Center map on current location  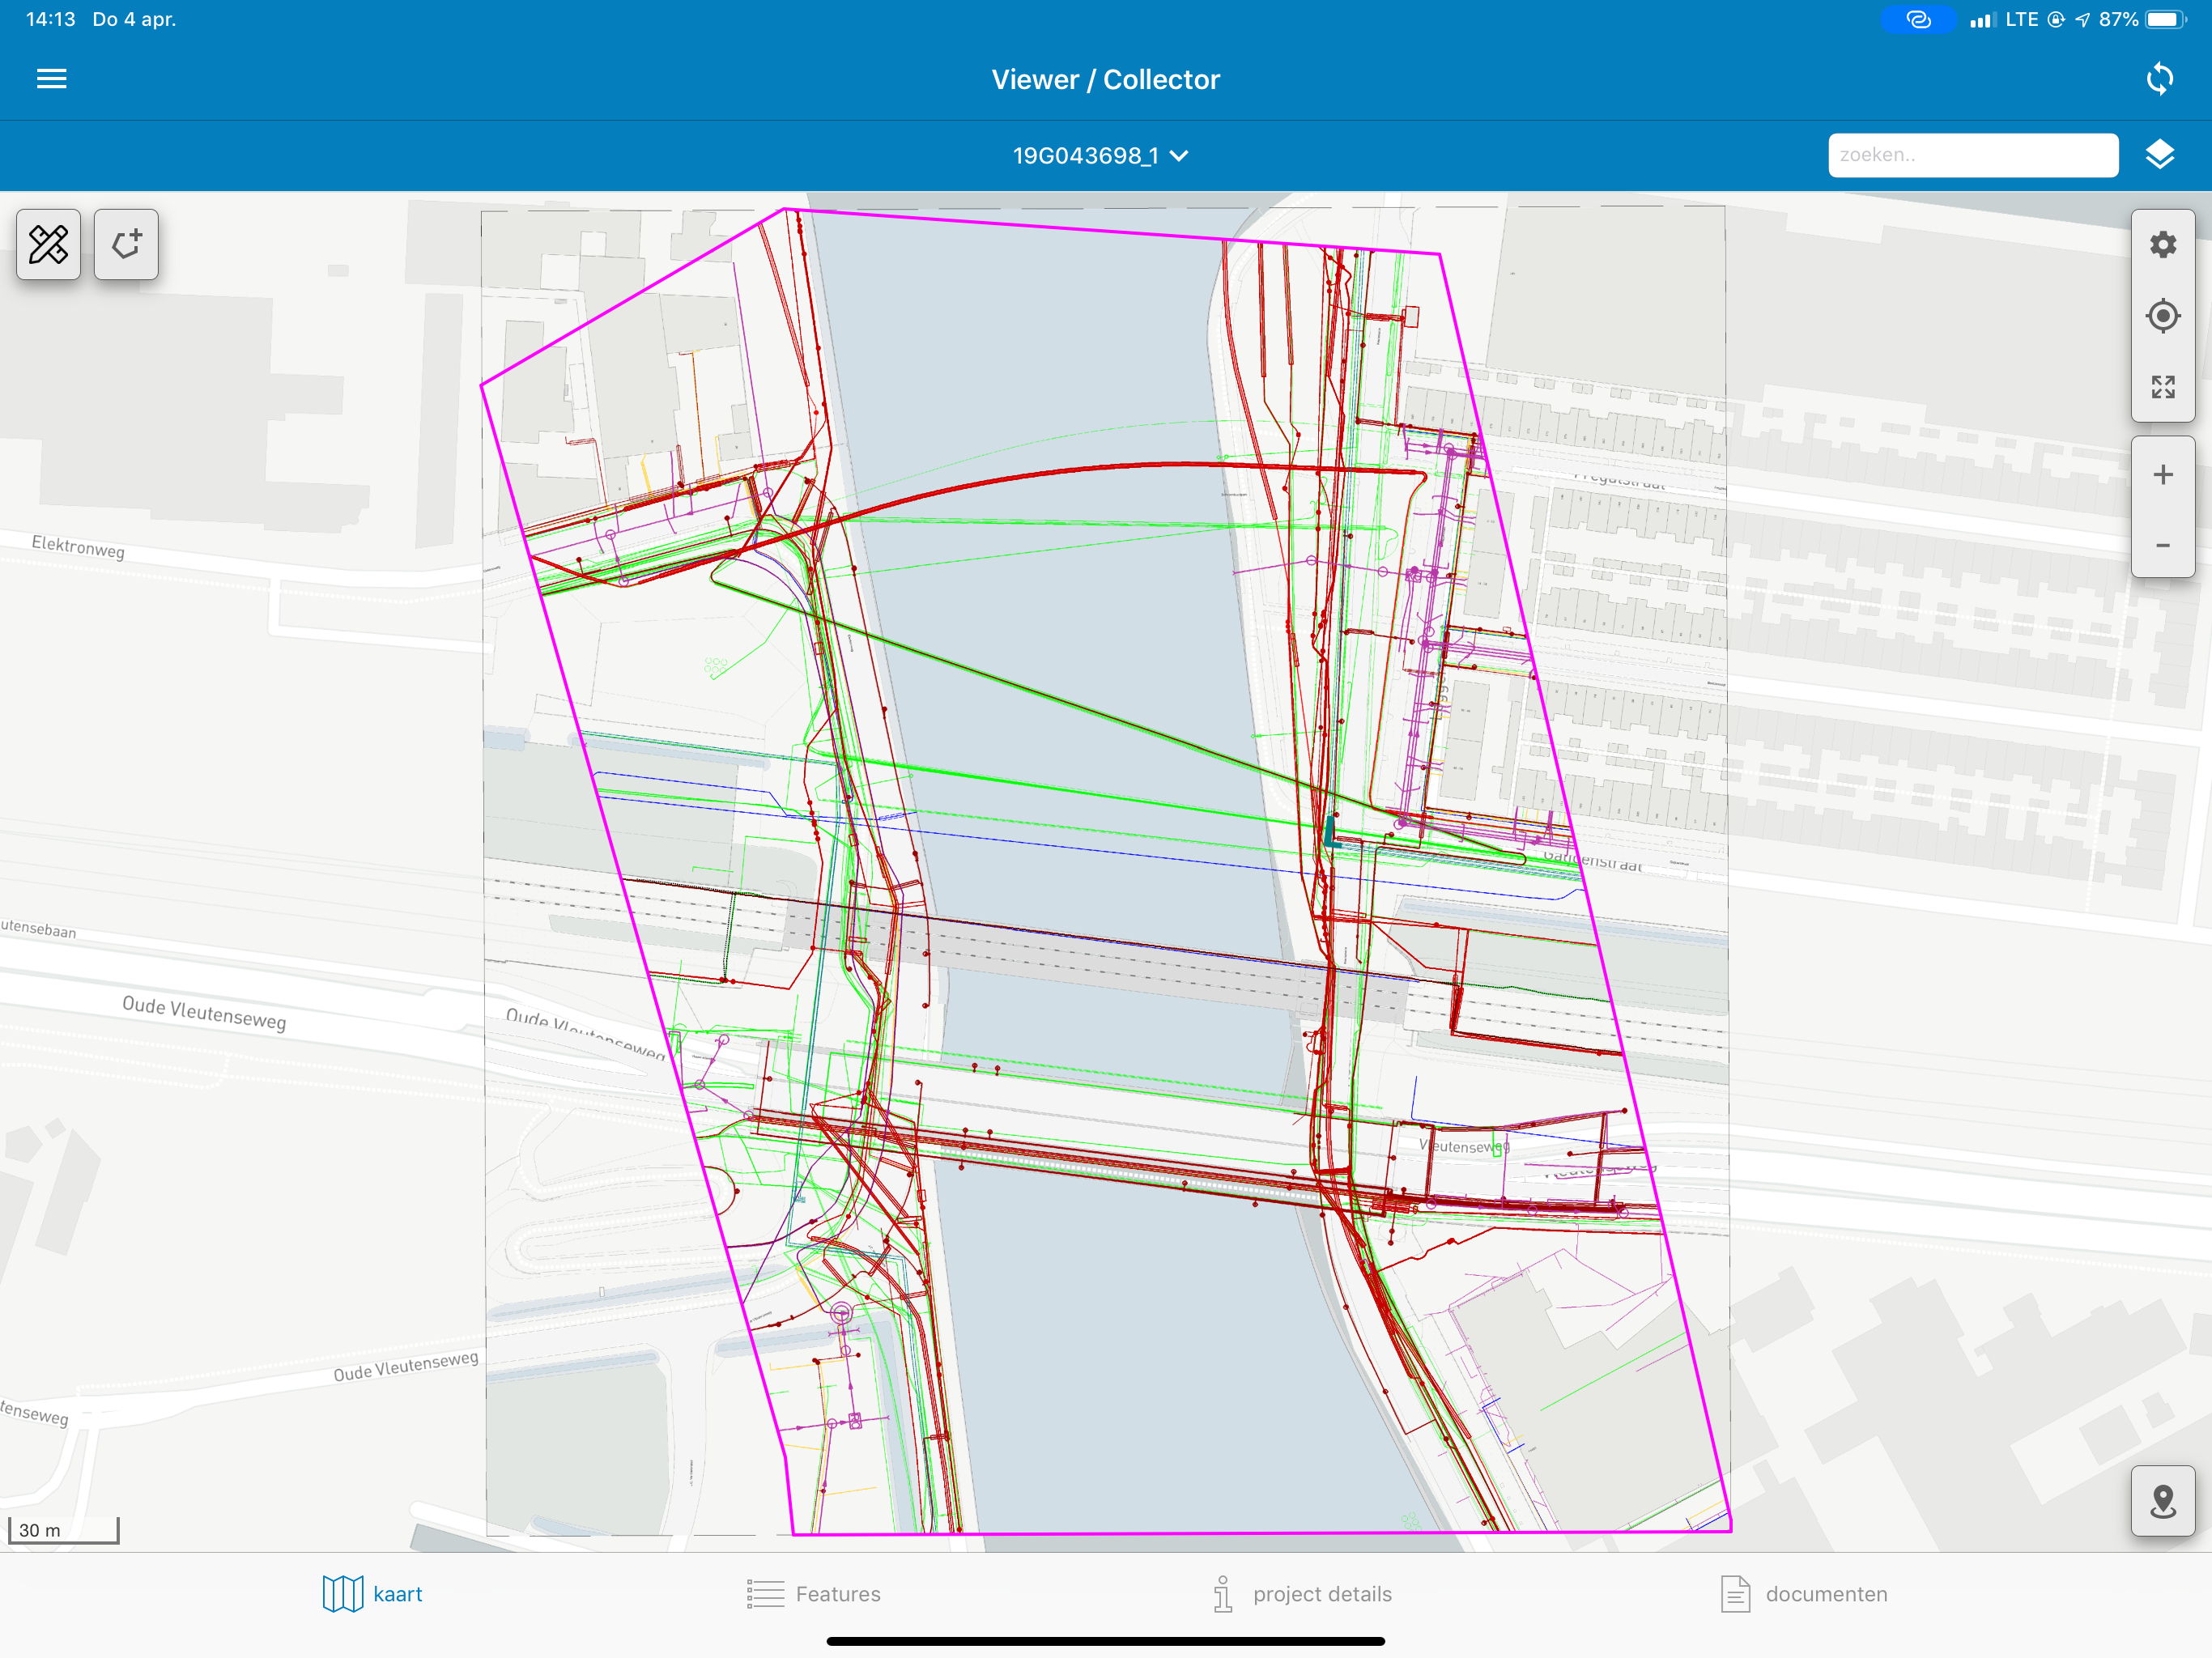click(2162, 316)
